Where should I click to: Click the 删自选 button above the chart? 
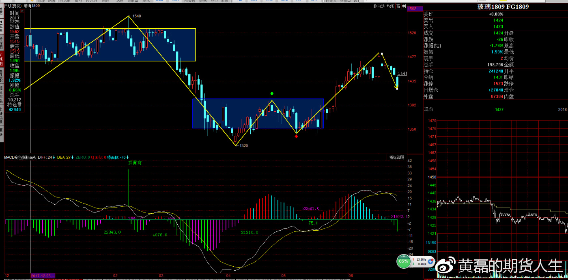[x=379, y=6]
